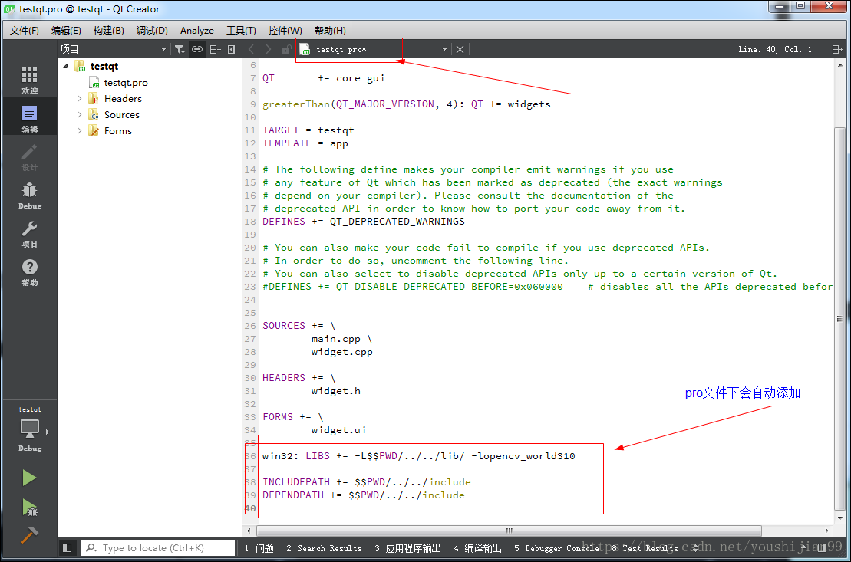Image resolution: width=851 pixels, height=562 pixels.
Task: Open the document list dropdown
Action: [444, 49]
